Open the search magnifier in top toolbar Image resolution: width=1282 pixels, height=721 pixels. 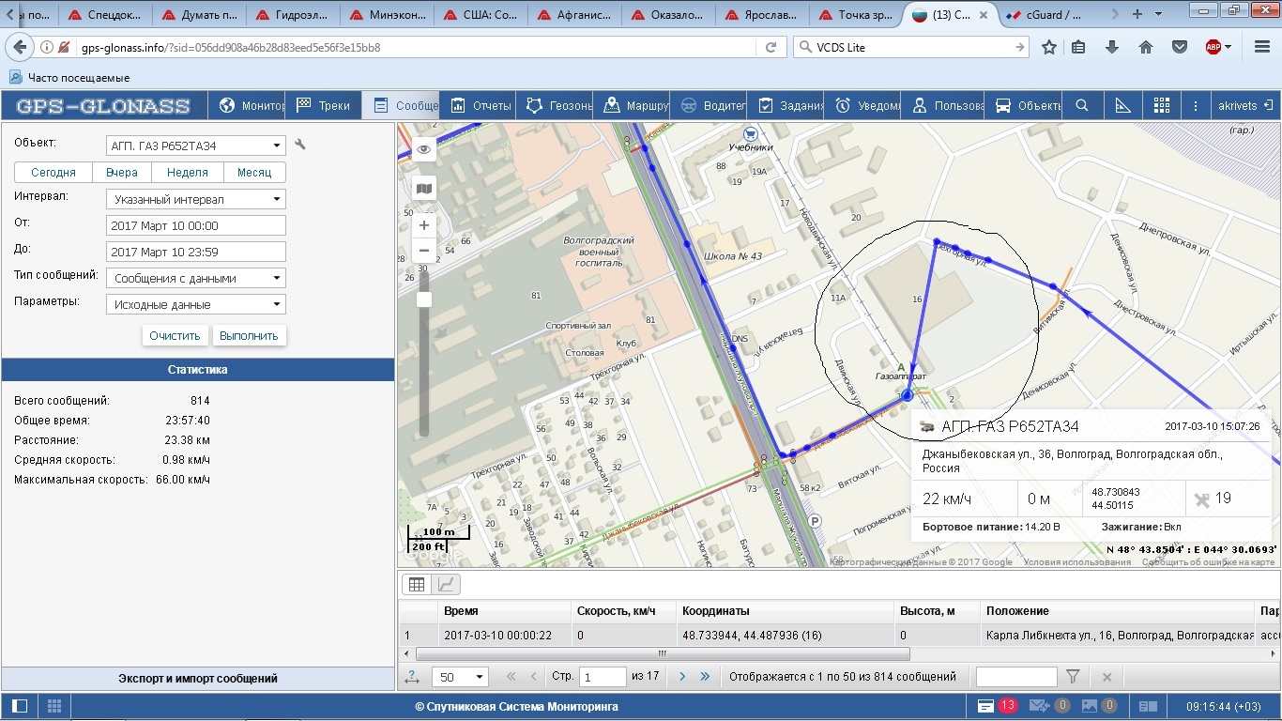tap(1082, 105)
